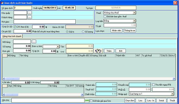Viewport: 179px width, 104px height.
Task: Click the Mã hàng input field
Action: pos(22,42)
